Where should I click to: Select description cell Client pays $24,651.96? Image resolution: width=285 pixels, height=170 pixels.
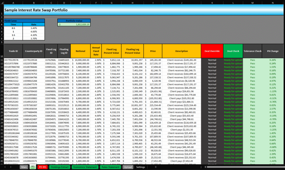pyautogui.click(x=181, y=91)
